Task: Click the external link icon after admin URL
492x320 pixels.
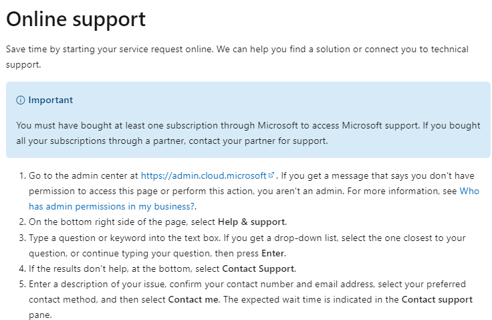Action: [x=271, y=176]
